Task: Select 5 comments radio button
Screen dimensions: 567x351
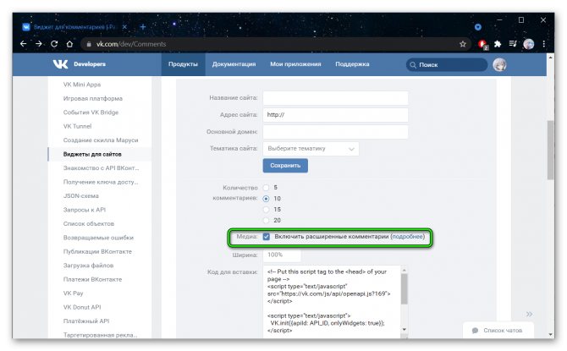Action: pos(266,188)
